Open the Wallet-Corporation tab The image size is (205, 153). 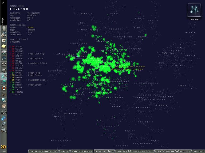coord(82,151)
